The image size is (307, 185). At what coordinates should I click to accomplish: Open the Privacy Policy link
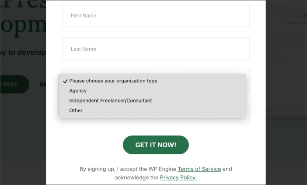pos(178,178)
